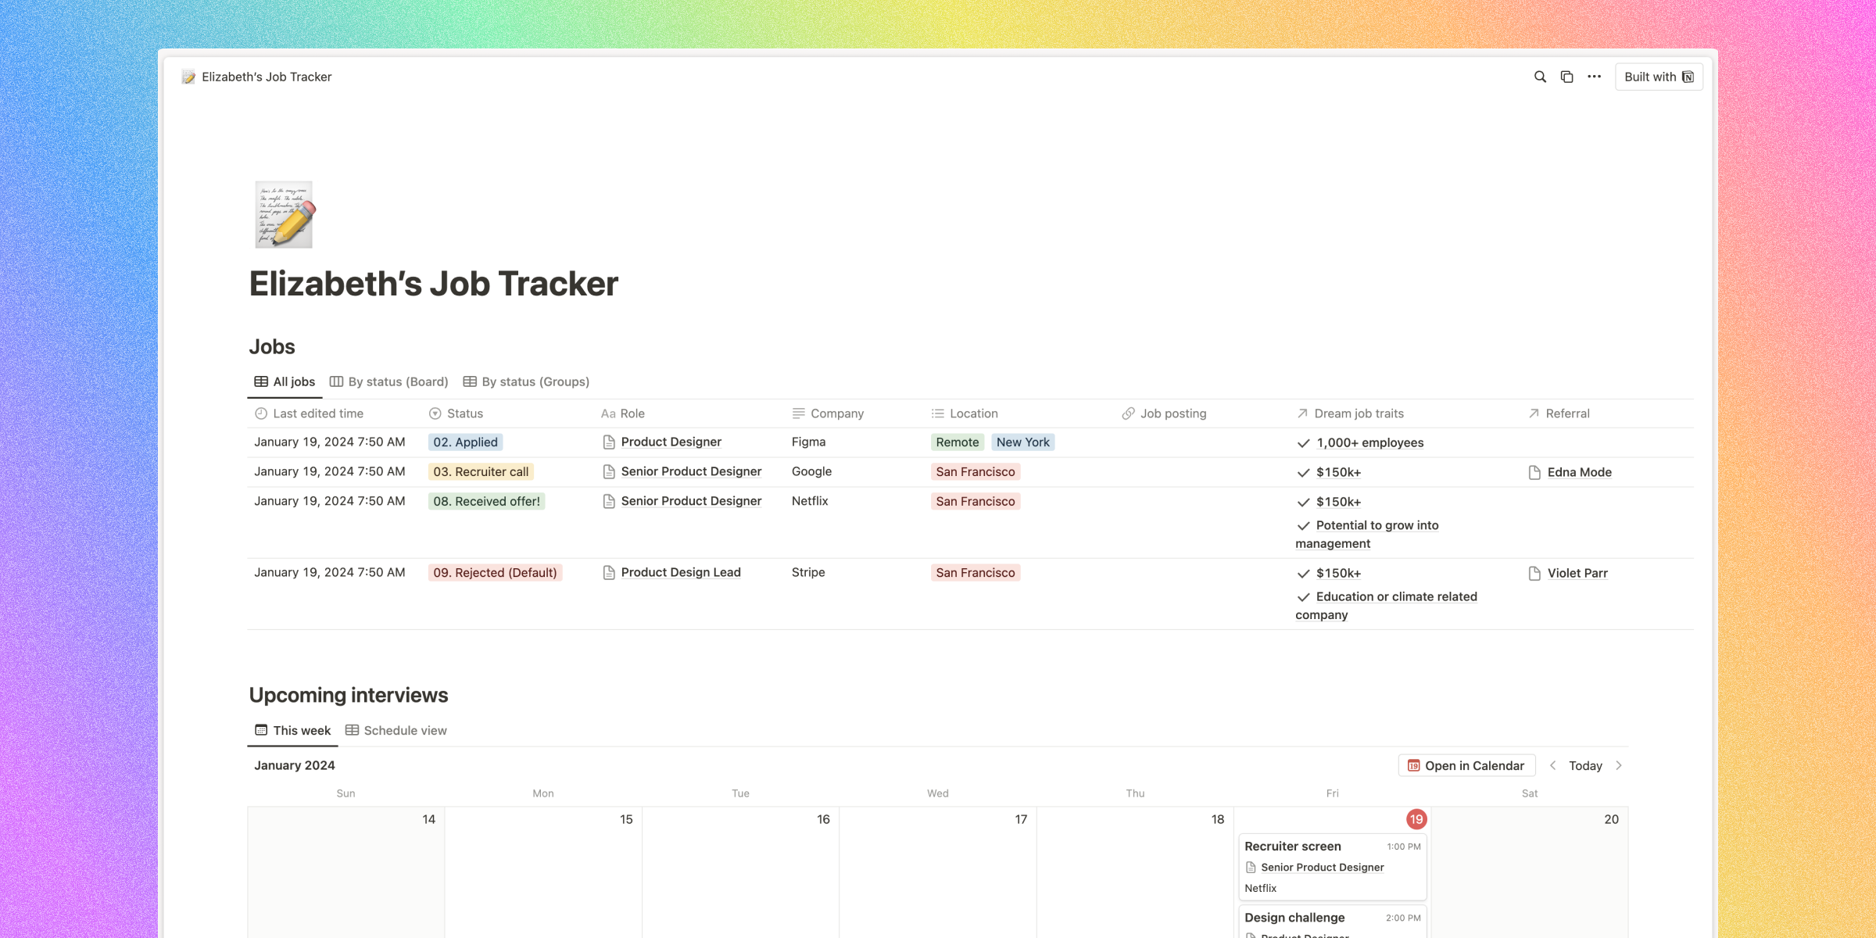The width and height of the screenshot is (1876, 938).
Task: Toggle the $150k+ checkmark on the Google row
Action: coord(1302,472)
